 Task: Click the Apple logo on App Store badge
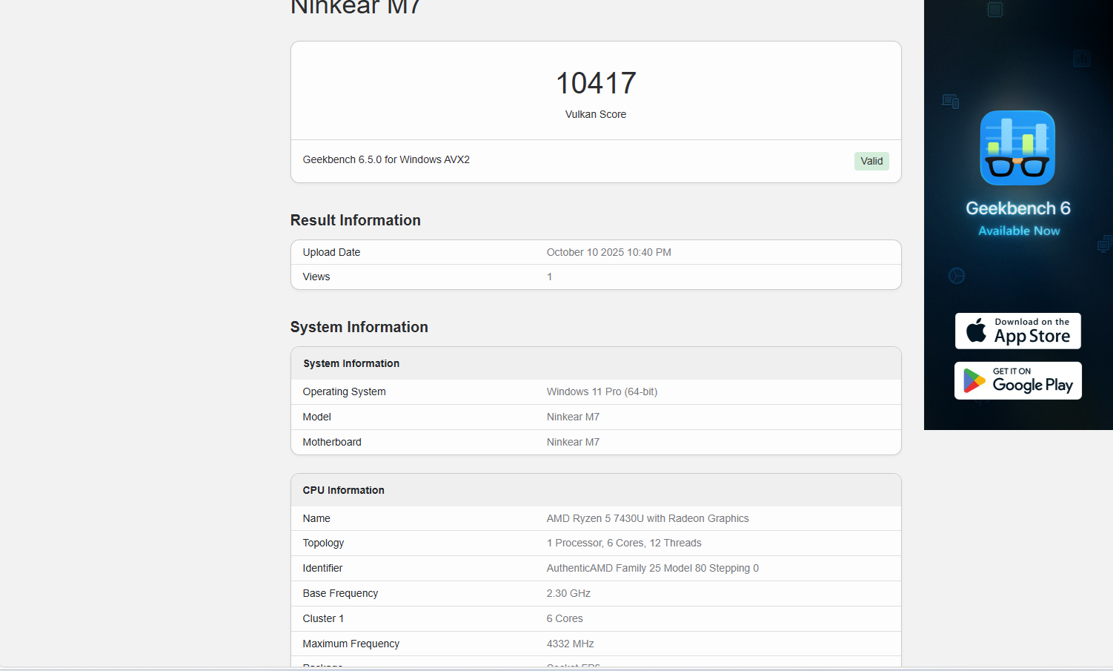point(977,331)
